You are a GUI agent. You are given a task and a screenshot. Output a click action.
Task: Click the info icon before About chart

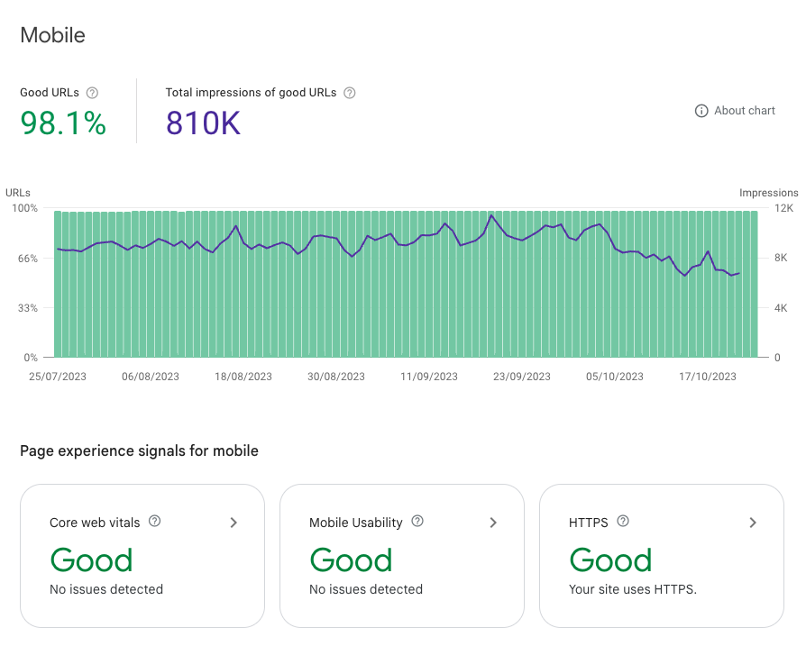(701, 111)
